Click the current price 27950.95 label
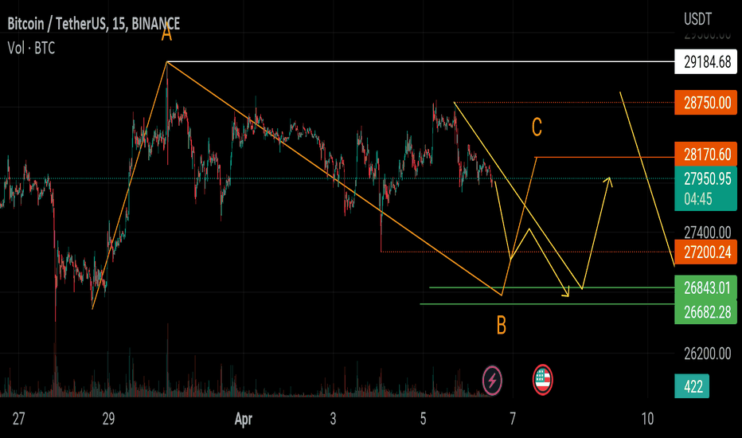This screenshot has width=742, height=438. click(x=708, y=179)
